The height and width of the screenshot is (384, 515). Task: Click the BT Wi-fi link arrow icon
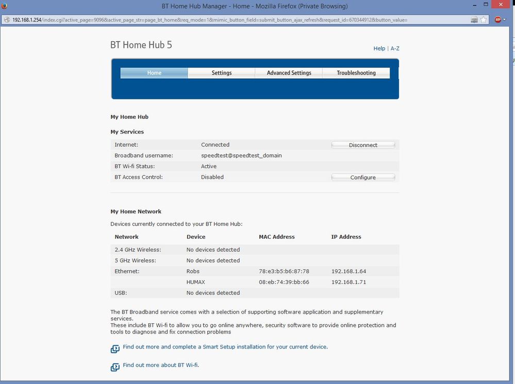[x=115, y=367]
